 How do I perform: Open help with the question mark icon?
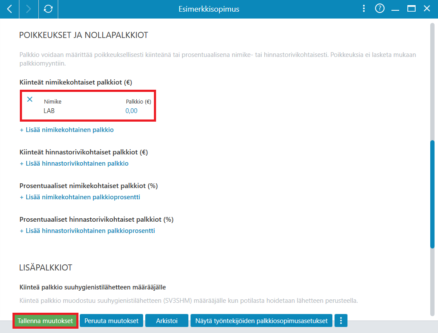tap(380, 8)
